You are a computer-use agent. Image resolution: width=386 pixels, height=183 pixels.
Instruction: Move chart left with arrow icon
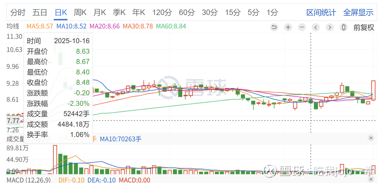(316, 27)
